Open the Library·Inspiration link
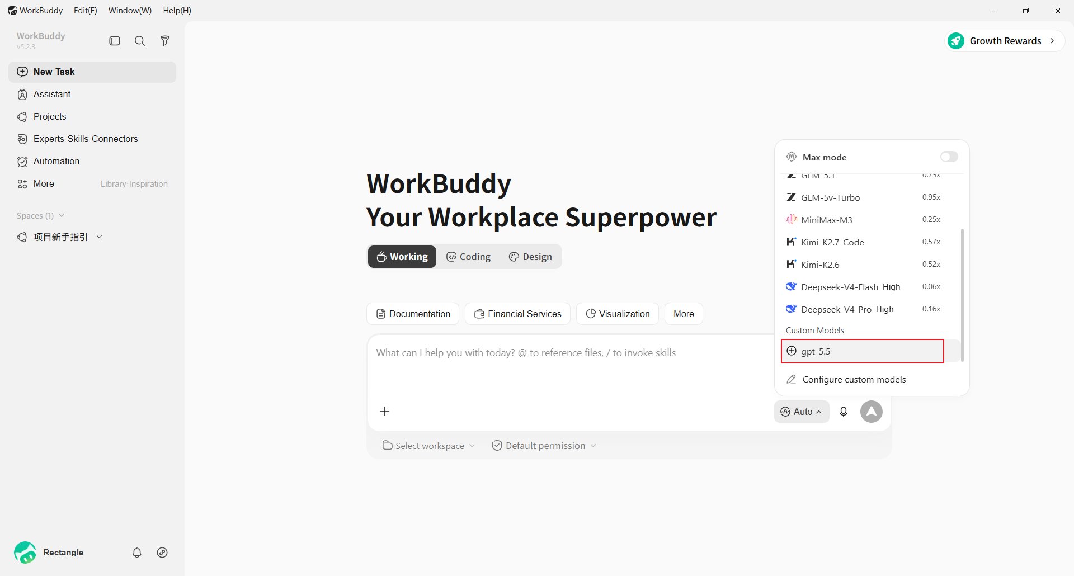Screen dimensions: 1074x576 [134, 184]
